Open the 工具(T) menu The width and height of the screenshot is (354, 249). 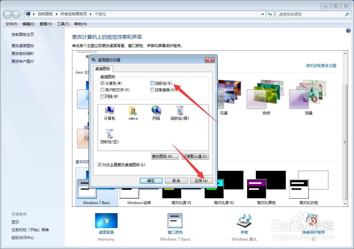[63, 24]
